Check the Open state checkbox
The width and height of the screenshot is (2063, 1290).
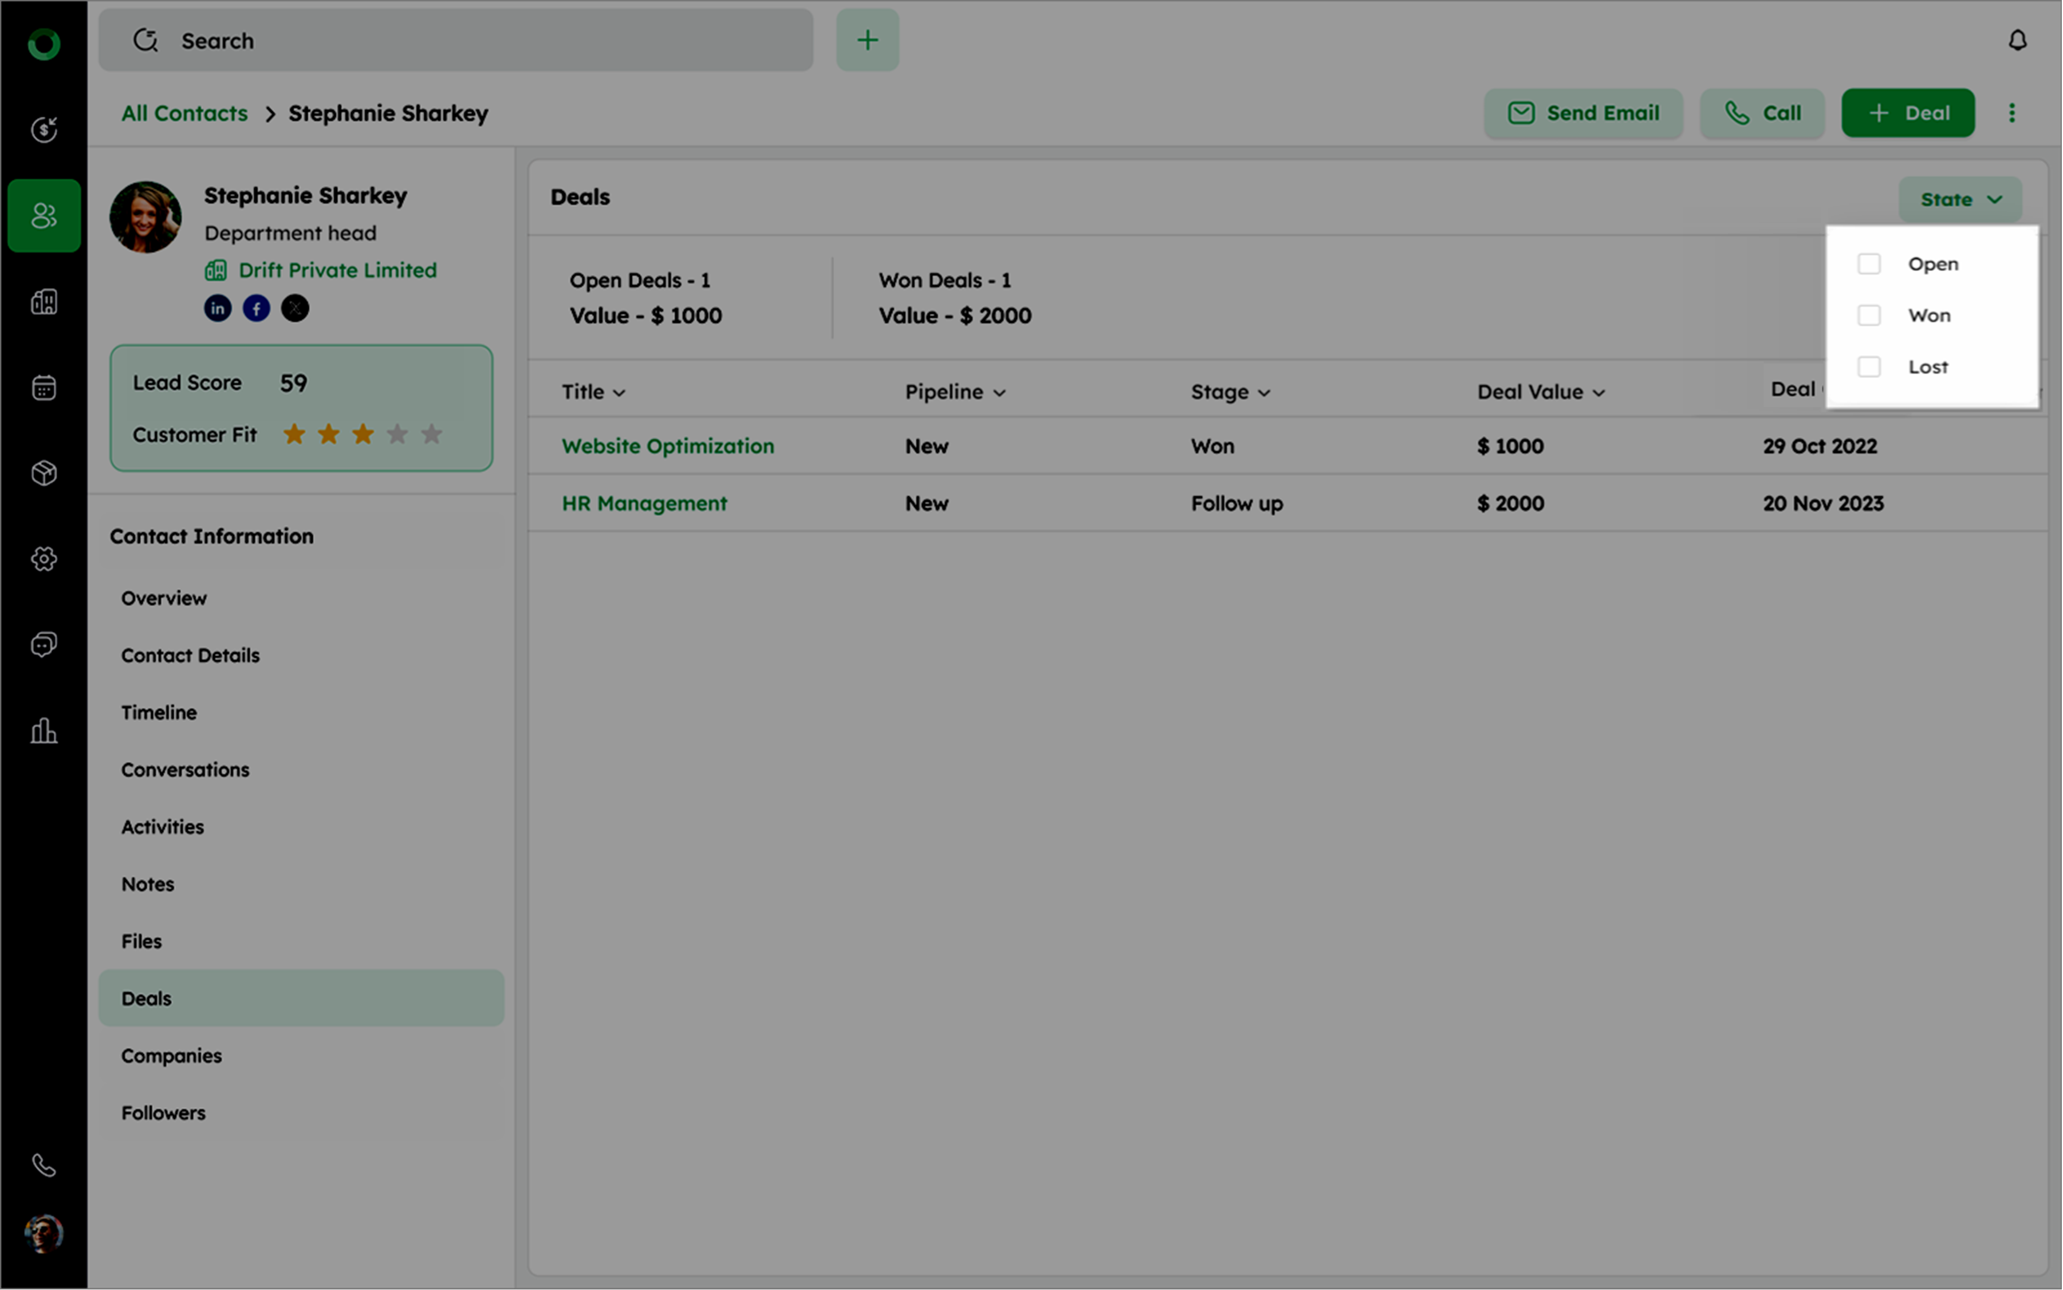[1868, 263]
